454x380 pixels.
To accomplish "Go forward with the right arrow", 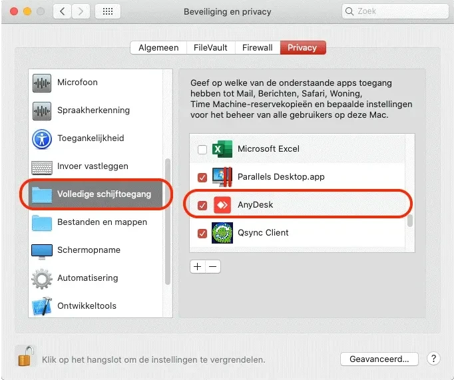I will (x=81, y=11).
